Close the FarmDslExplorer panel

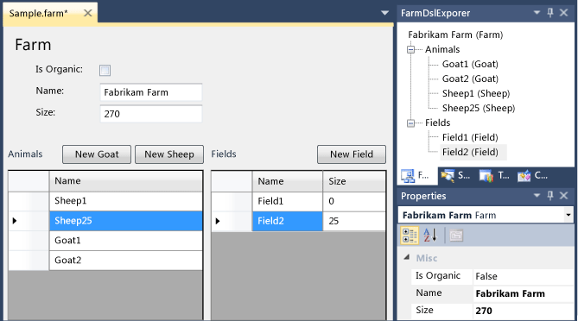[563, 13]
